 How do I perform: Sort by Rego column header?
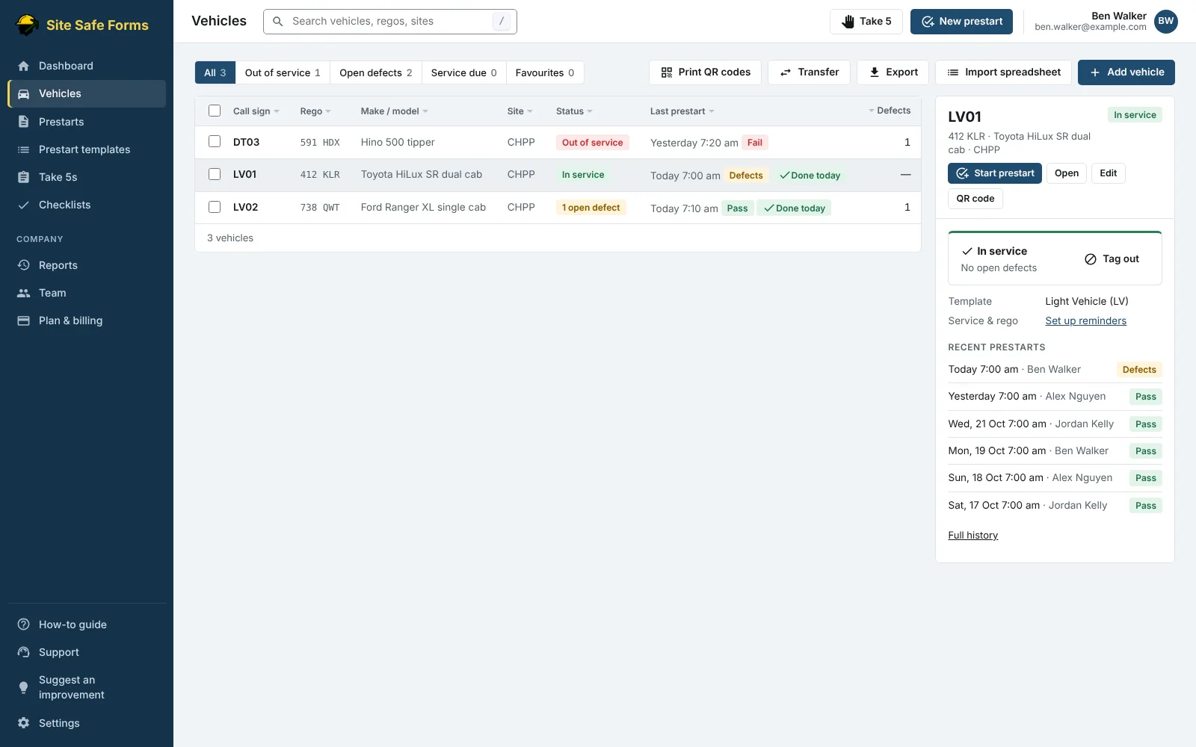315,111
